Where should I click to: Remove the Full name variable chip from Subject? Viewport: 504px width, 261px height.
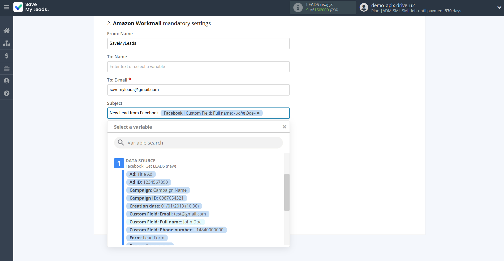(258, 113)
